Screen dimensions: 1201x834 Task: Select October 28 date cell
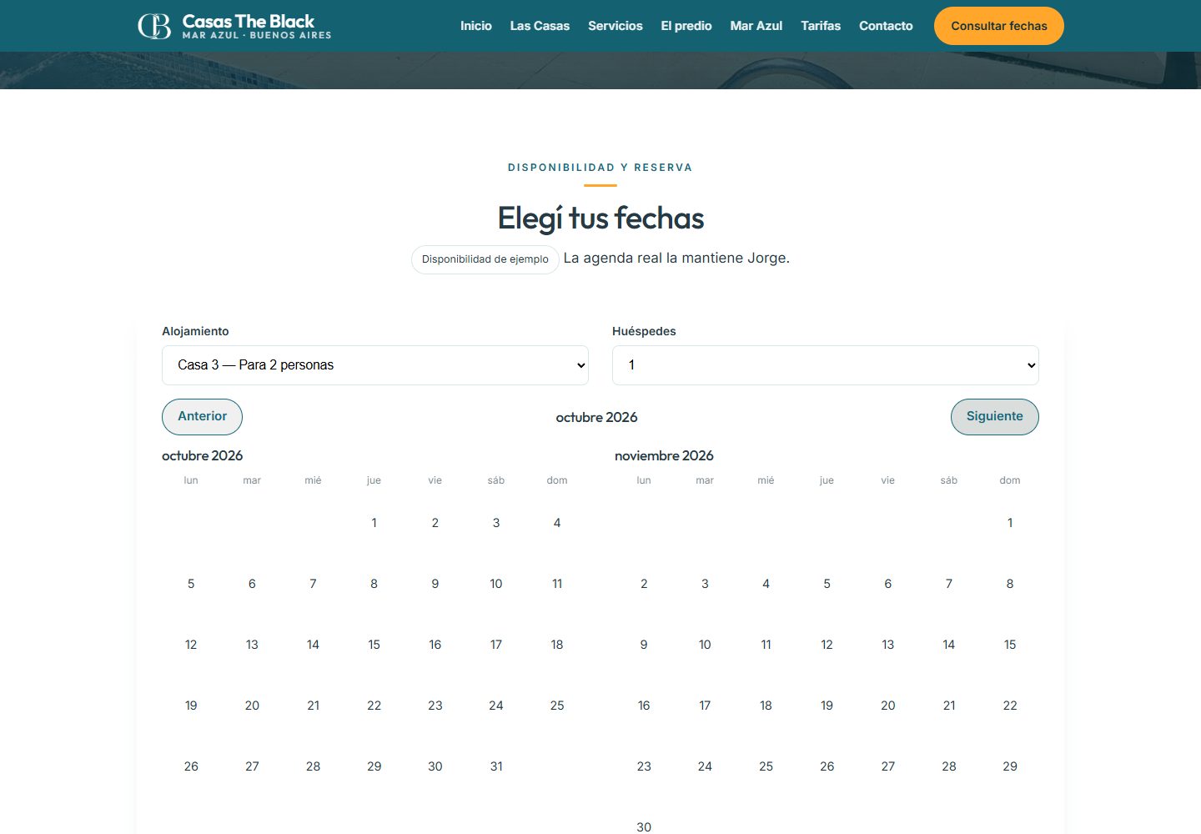(x=313, y=766)
